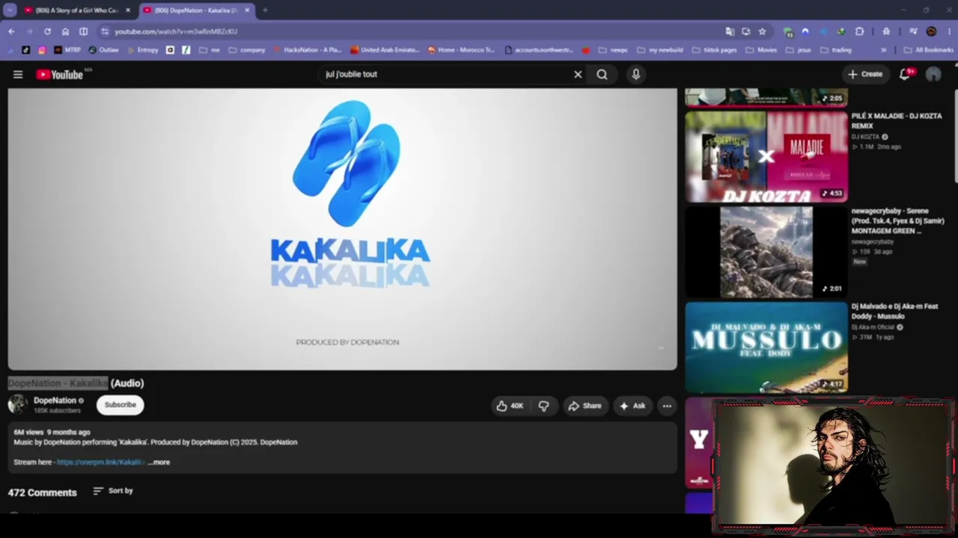This screenshot has height=538, width=958.
Task: Open the tiktok pages bookmarks folder
Action: (713, 50)
